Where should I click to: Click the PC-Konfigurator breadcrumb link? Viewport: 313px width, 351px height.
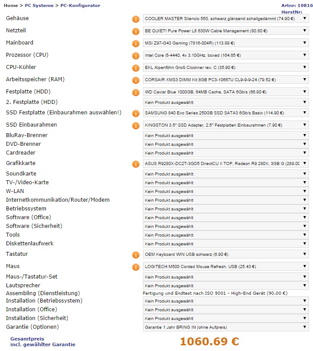coord(80,5)
